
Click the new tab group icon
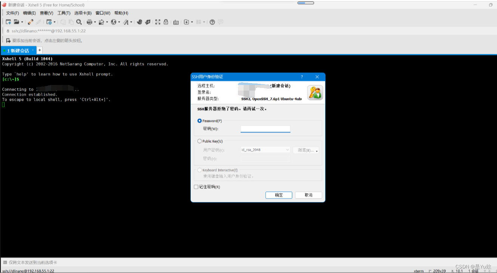click(186, 22)
